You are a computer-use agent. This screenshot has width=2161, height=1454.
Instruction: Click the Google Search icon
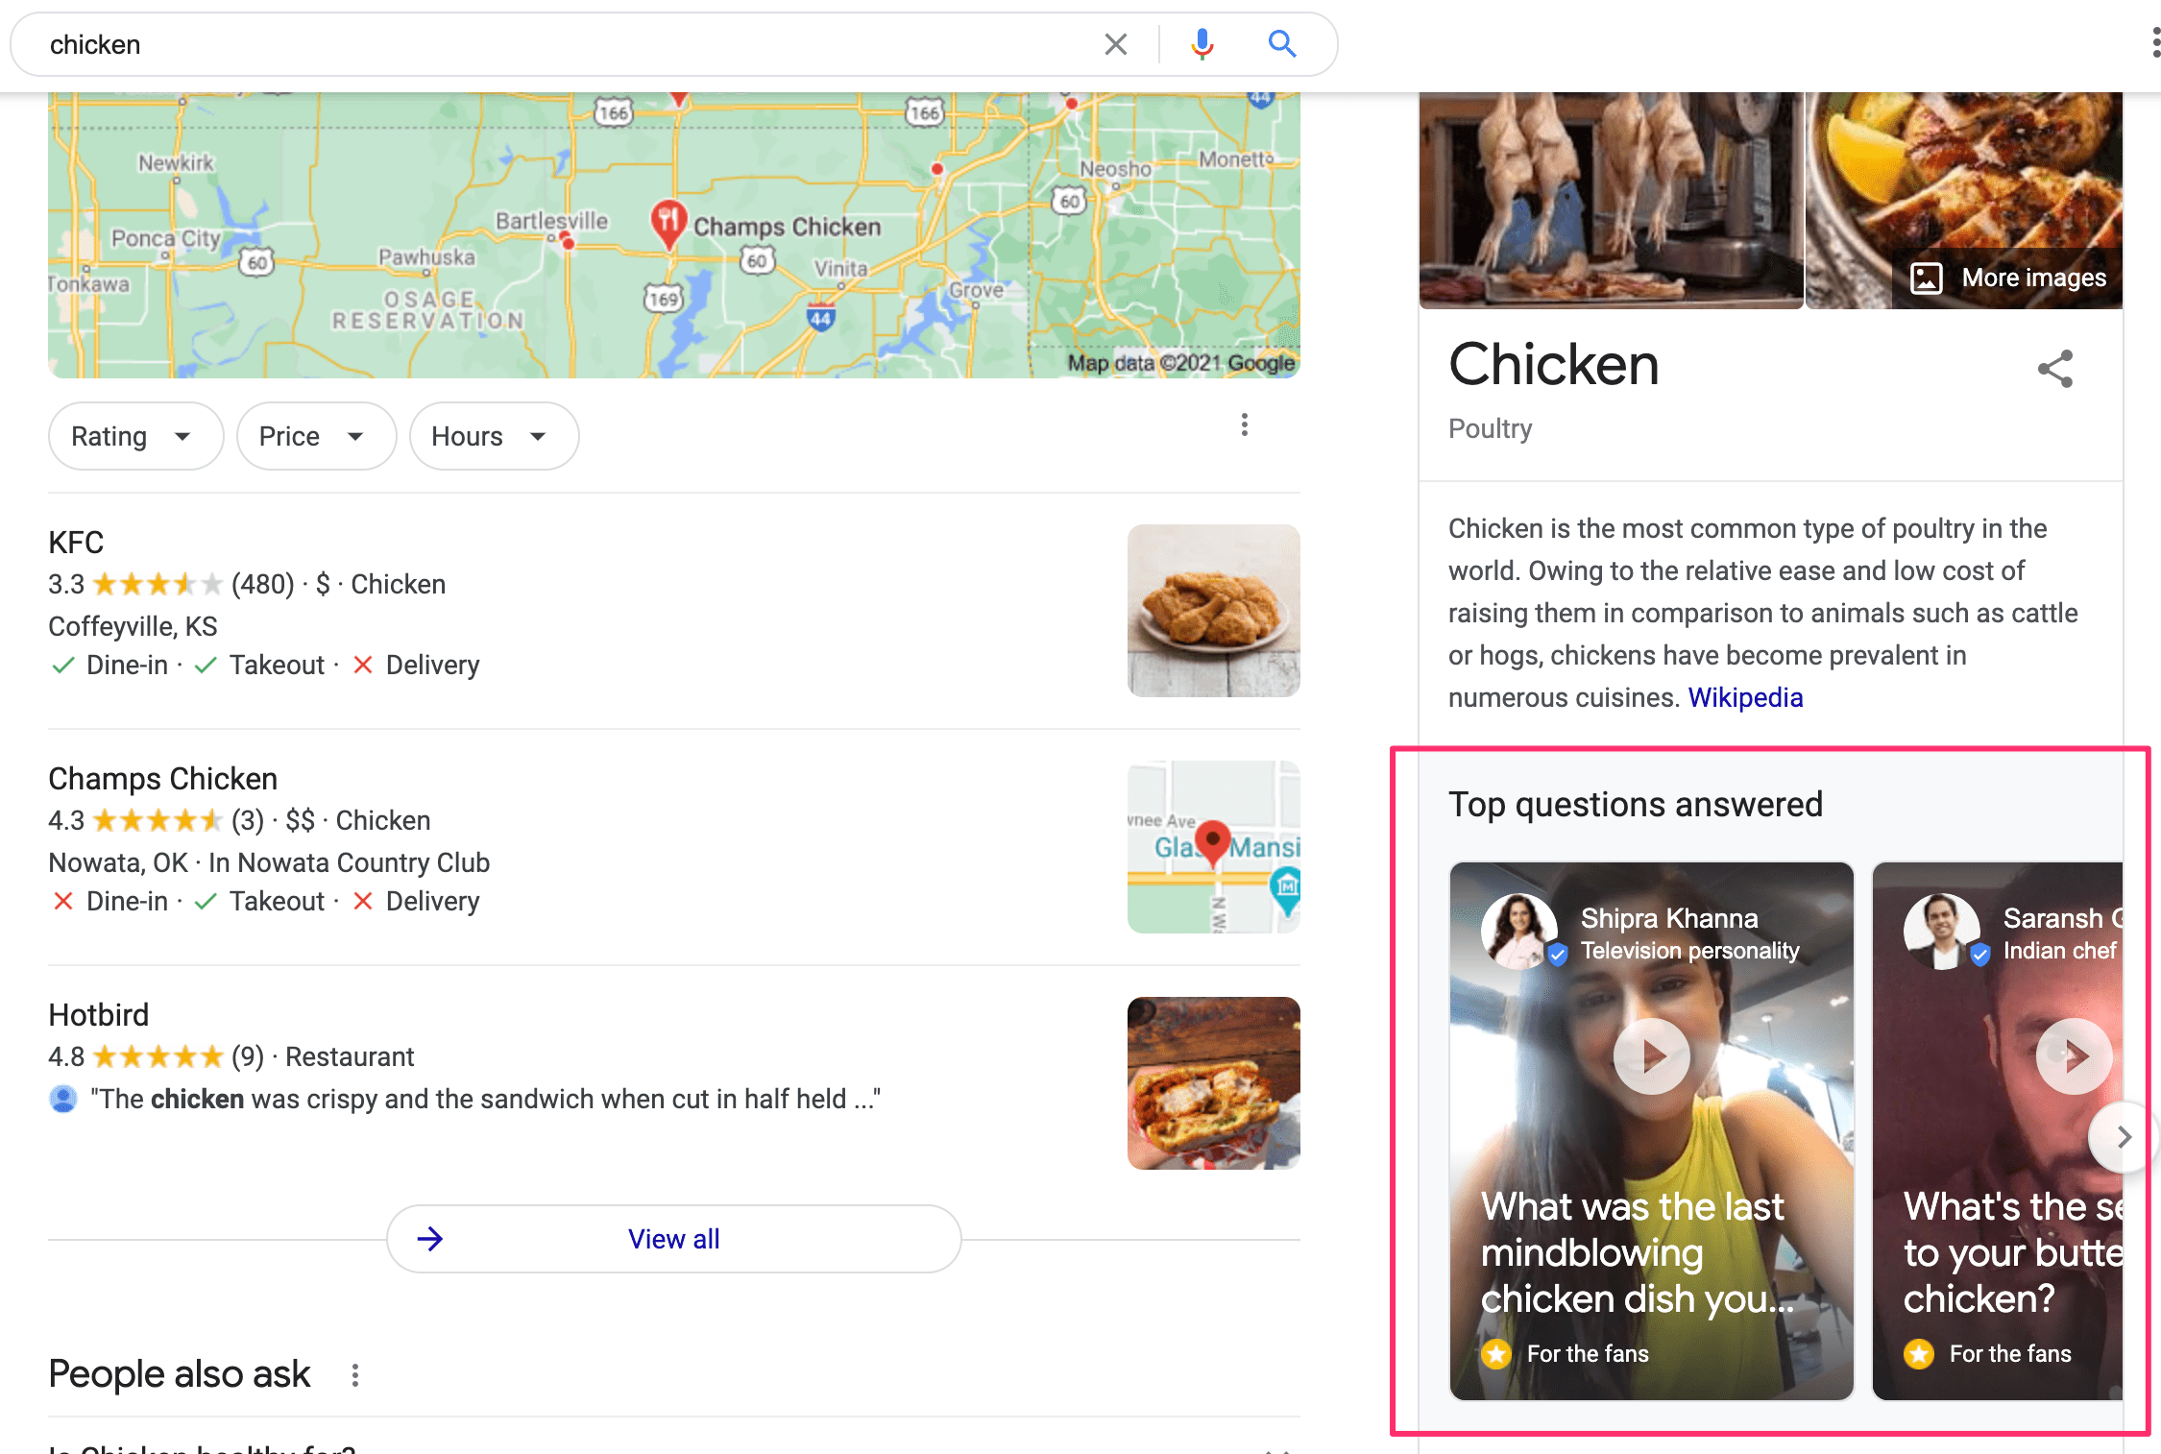(1283, 45)
